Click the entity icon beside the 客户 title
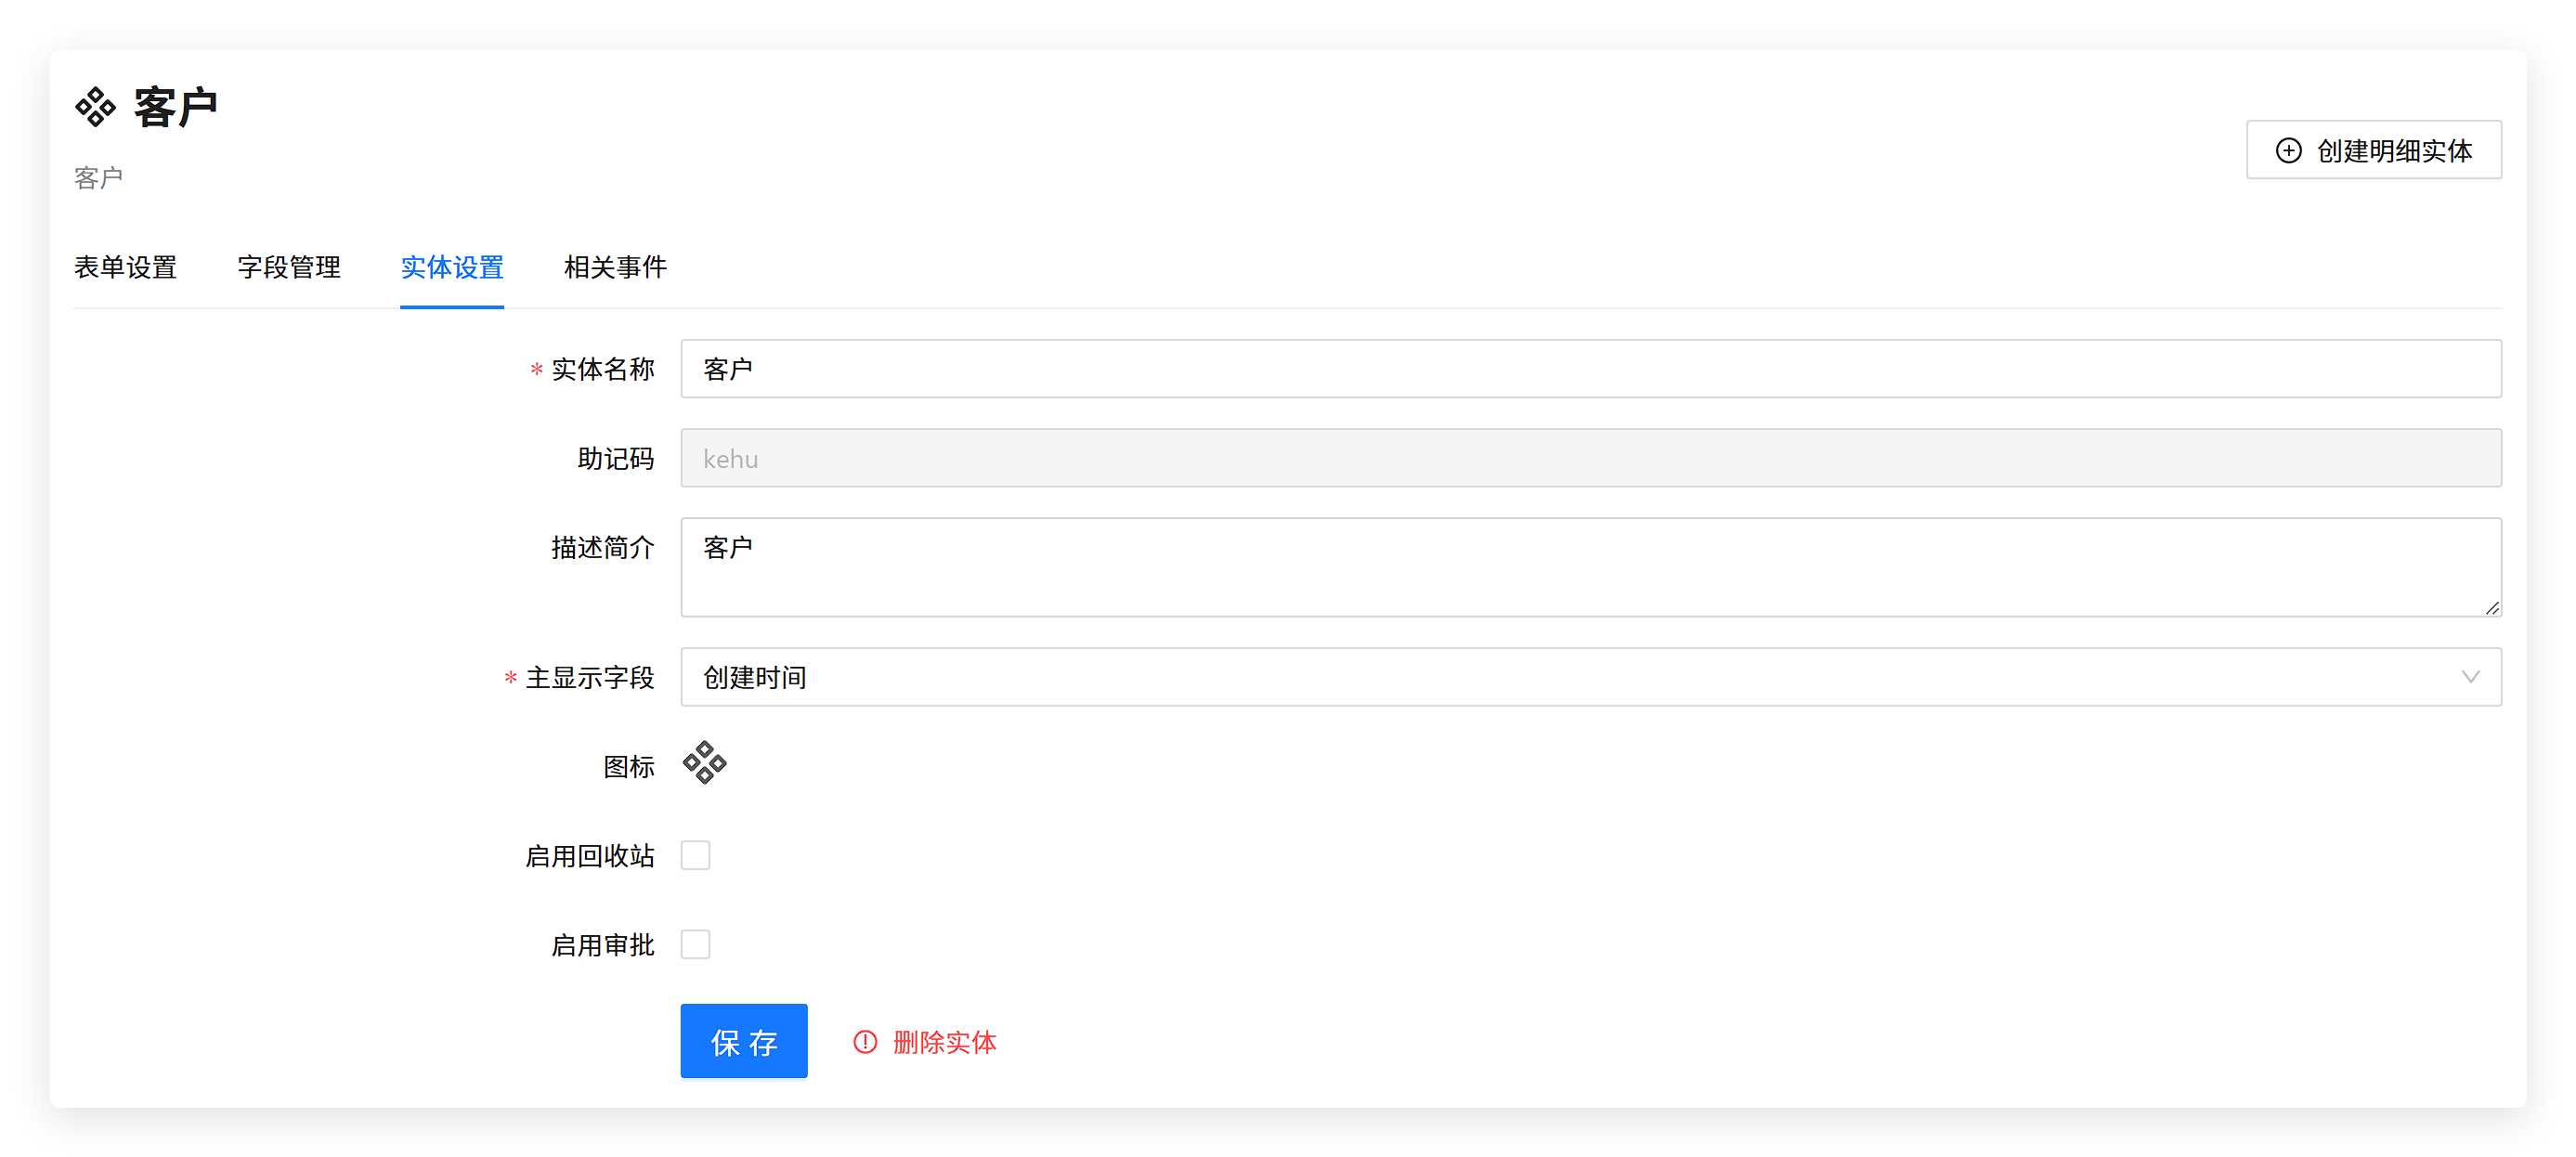 [x=96, y=107]
